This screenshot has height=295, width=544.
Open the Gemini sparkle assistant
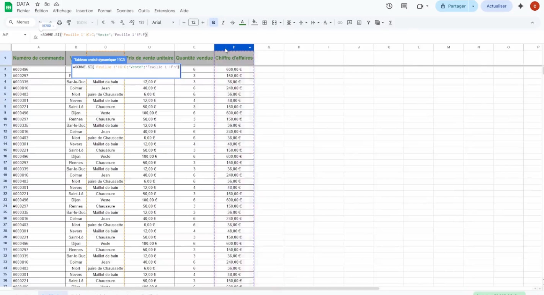521,6
